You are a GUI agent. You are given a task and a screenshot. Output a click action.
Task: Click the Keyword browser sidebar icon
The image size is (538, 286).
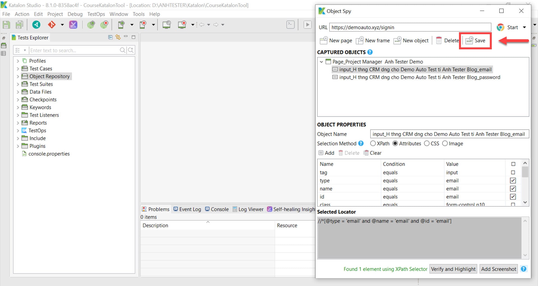(x=4, y=45)
